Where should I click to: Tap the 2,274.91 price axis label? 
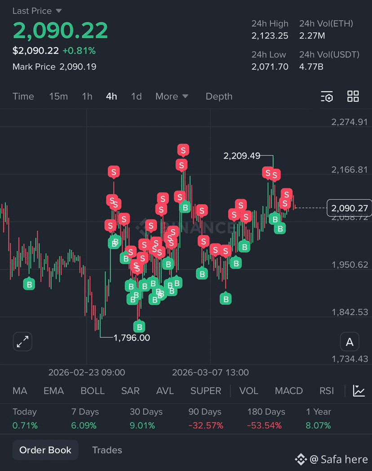coord(350,122)
